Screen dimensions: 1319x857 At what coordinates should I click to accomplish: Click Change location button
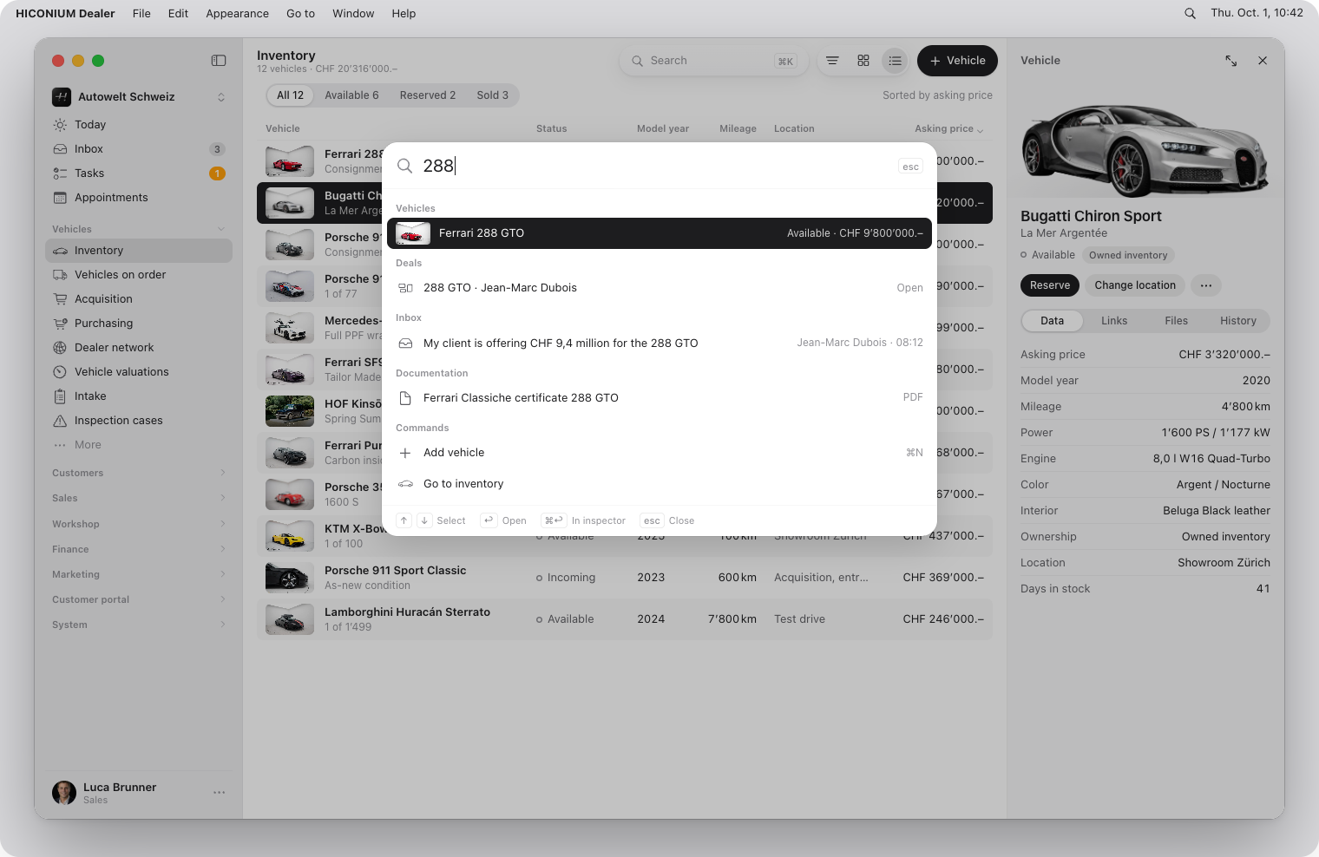(1135, 285)
